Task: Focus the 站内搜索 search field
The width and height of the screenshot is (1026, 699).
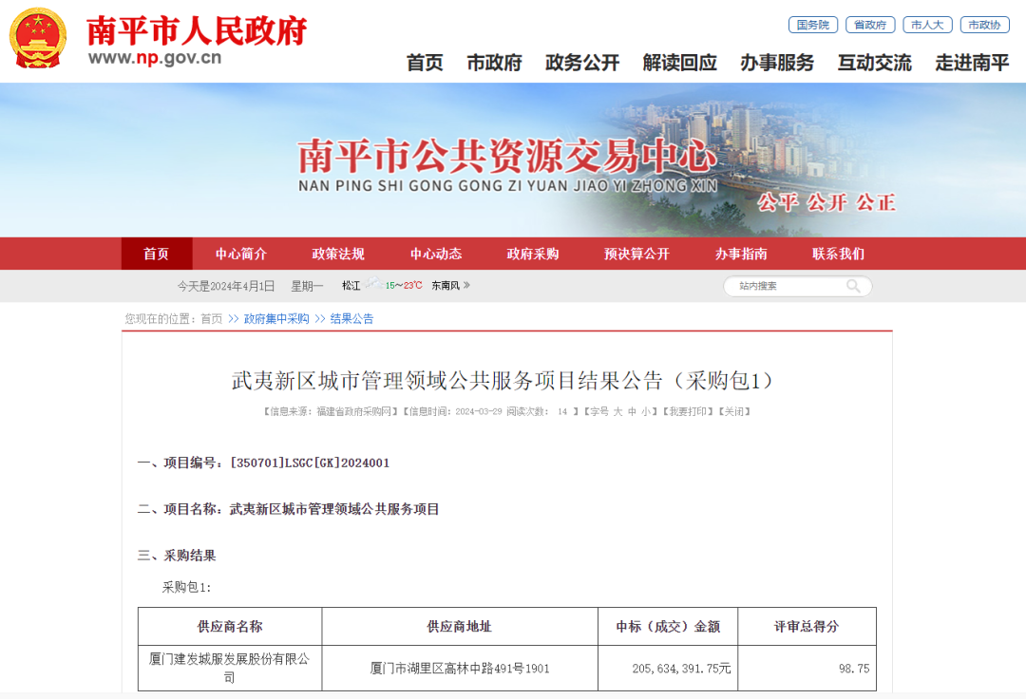Action: click(x=798, y=286)
